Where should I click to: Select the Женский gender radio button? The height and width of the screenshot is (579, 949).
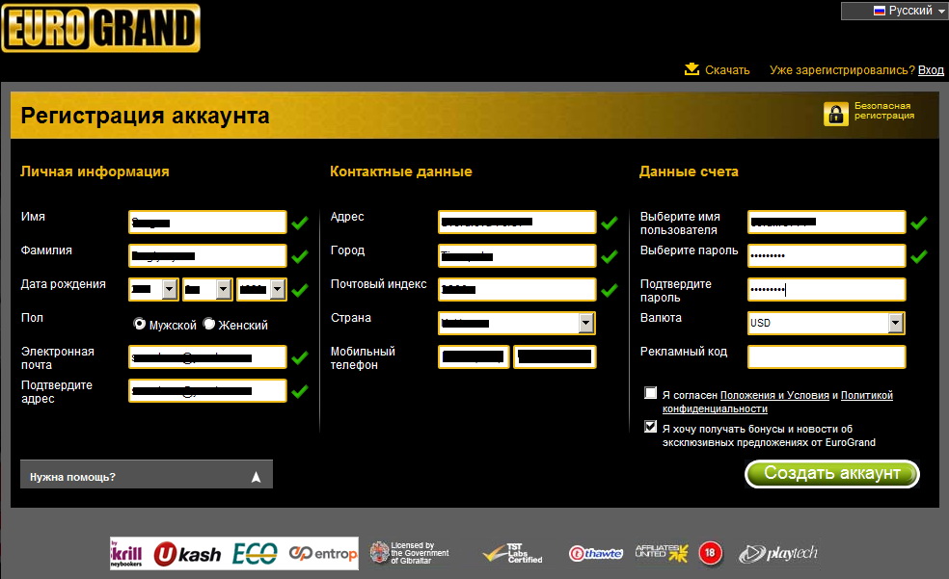click(x=209, y=324)
